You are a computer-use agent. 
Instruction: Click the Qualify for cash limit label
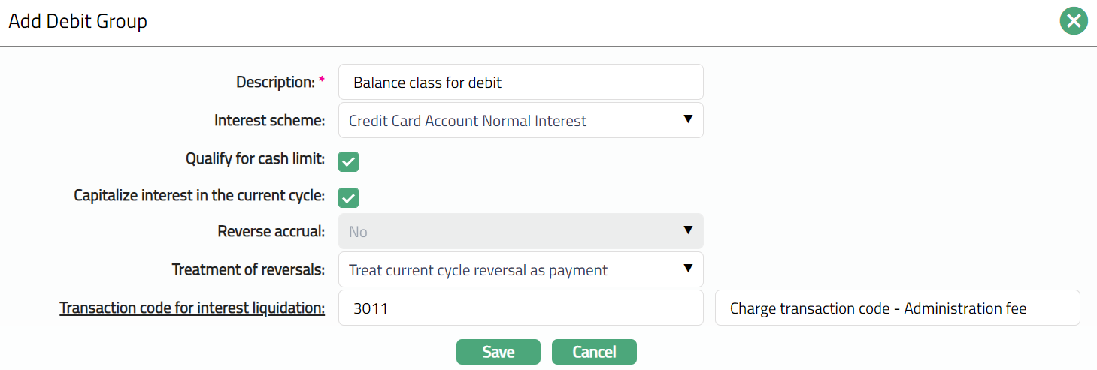(x=255, y=159)
